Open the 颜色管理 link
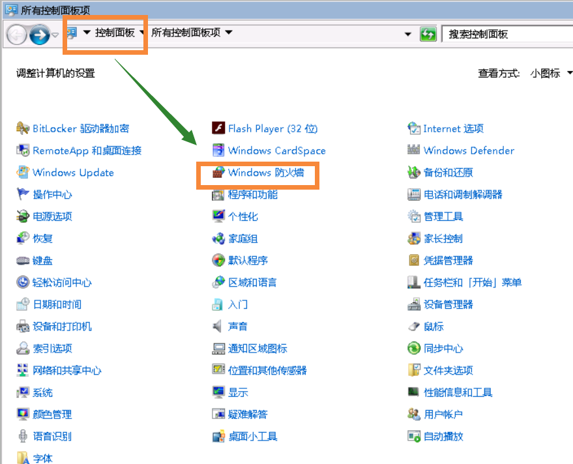The height and width of the screenshot is (464, 573). click(52, 414)
